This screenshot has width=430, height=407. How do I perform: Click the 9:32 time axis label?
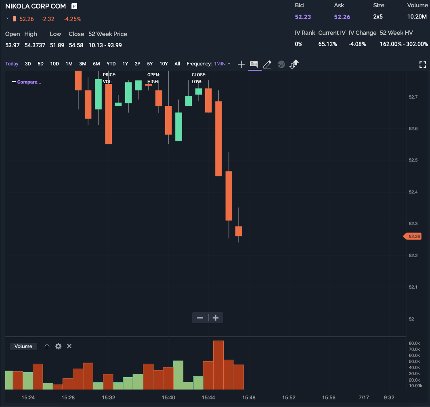click(389, 397)
